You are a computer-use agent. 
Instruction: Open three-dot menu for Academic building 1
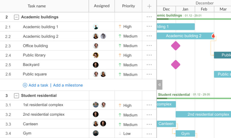[x=149, y=27]
